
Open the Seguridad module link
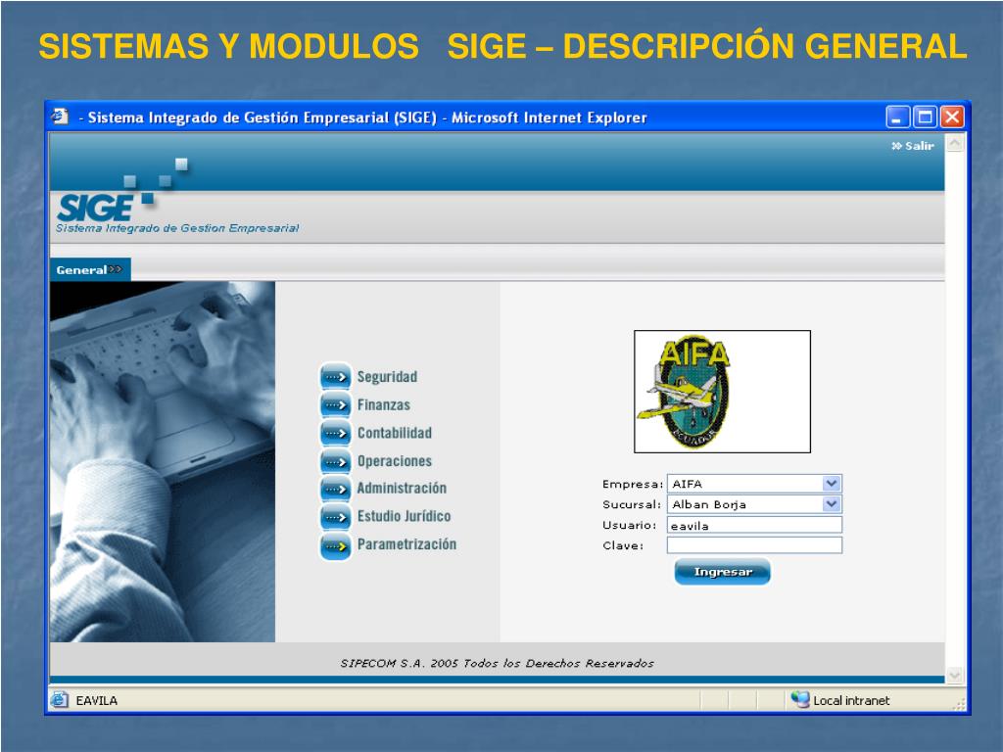click(x=387, y=377)
